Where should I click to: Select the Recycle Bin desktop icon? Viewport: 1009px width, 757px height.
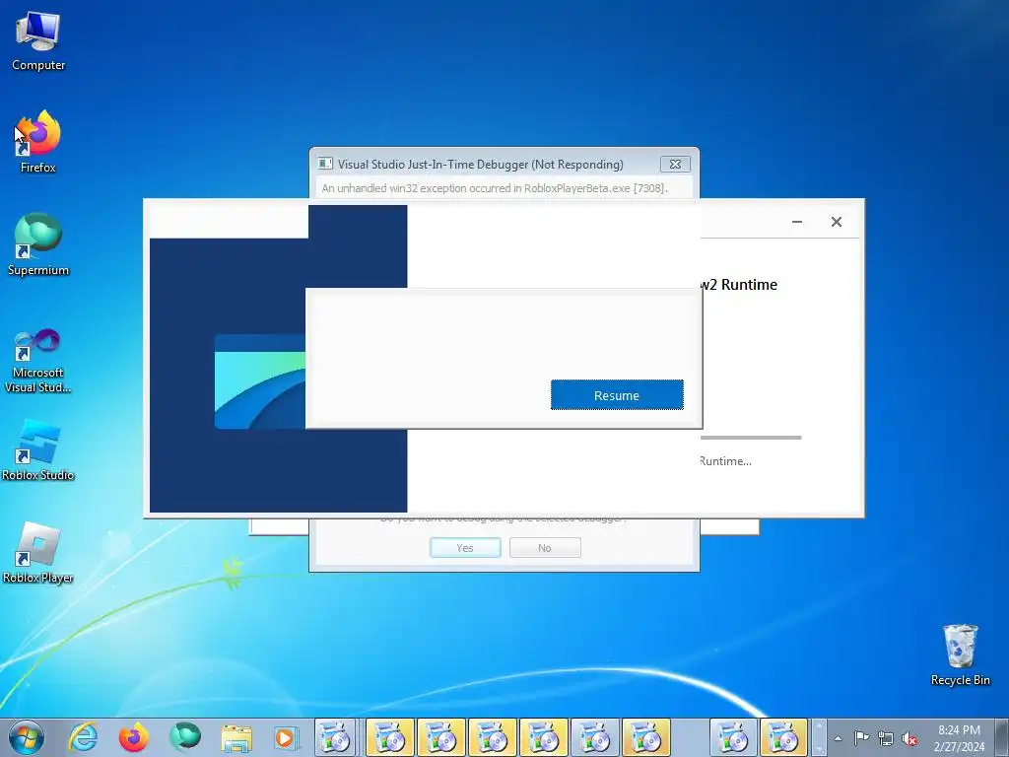(960, 654)
